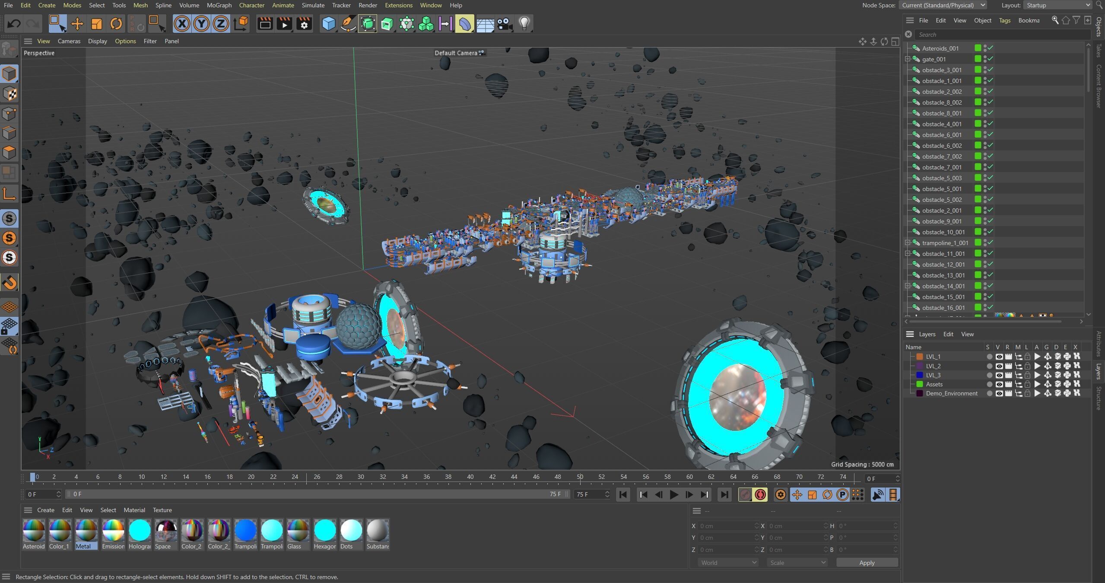Open the World coordinate dropdown
The image size is (1105, 583).
pos(728,562)
